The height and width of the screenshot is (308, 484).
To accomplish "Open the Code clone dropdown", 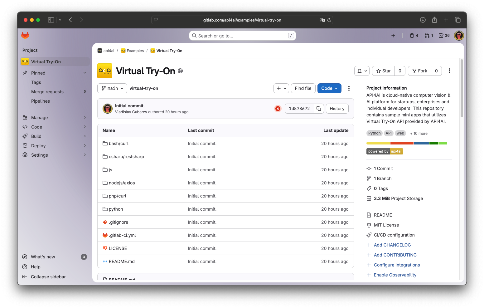I will pos(329,88).
